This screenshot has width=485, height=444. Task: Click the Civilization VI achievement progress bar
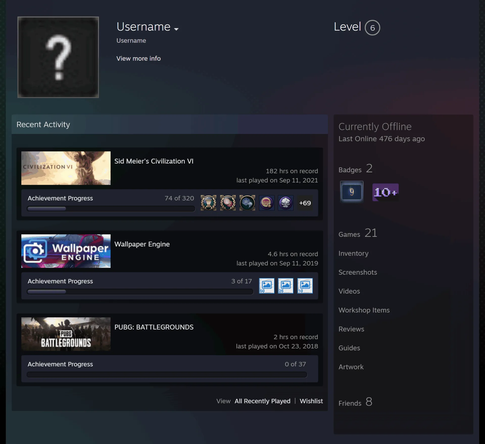point(111,209)
